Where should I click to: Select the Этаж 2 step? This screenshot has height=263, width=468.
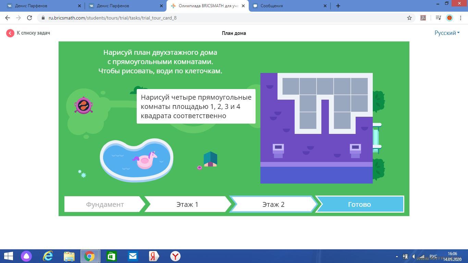click(273, 204)
